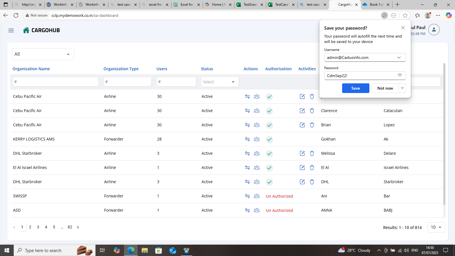Click edit icon for Melissa's DHL Starbroker row
455x256 pixels.
click(x=302, y=153)
